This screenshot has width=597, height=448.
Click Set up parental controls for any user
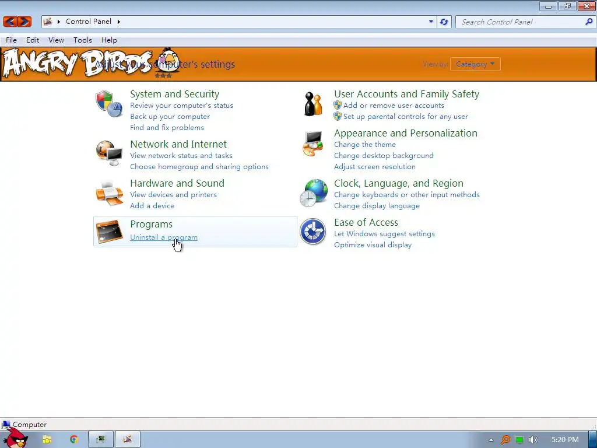(406, 117)
